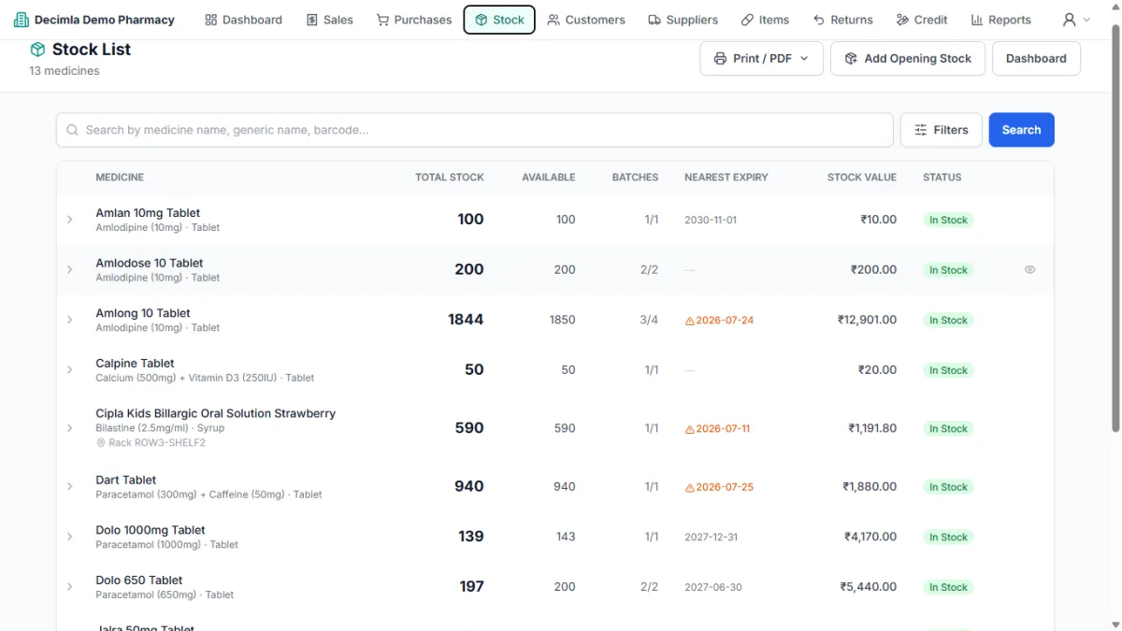Click the 13 medicines count text
The width and height of the screenshot is (1122, 631).
(x=65, y=71)
